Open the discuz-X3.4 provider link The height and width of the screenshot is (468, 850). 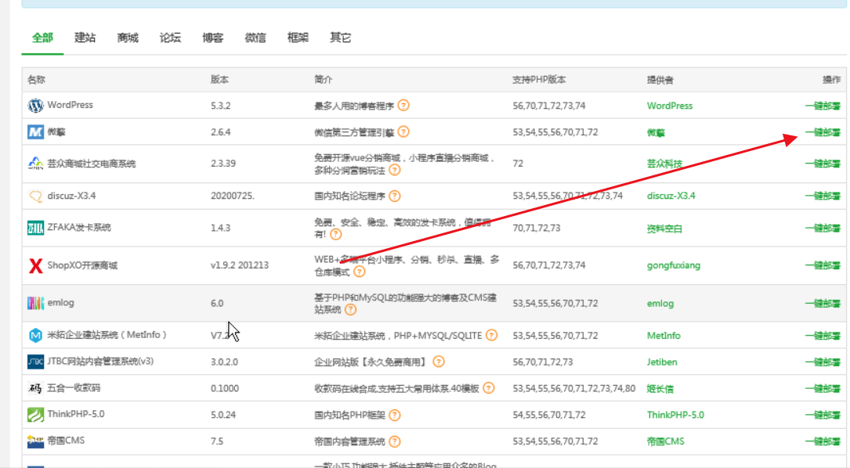click(x=671, y=196)
